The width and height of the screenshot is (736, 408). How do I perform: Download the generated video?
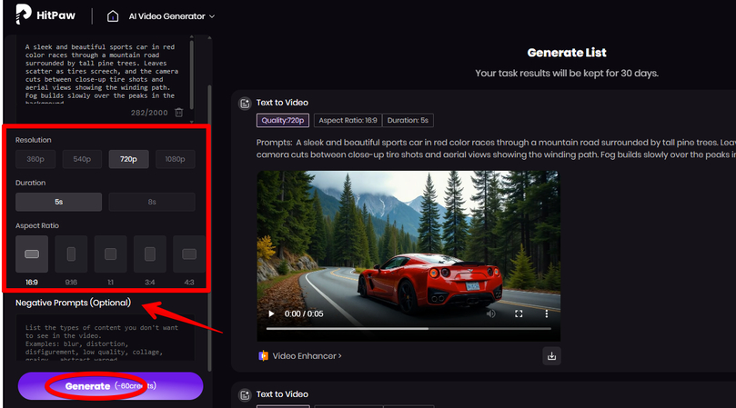click(x=551, y=356)
